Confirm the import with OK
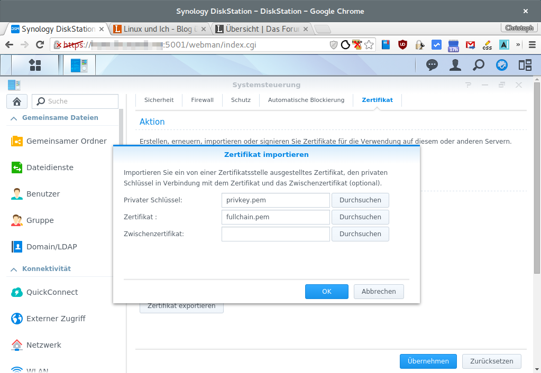 (326, 292)
